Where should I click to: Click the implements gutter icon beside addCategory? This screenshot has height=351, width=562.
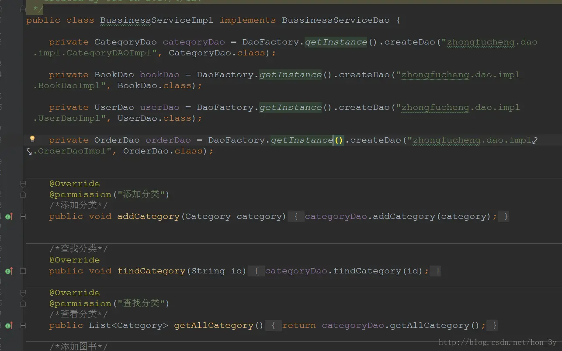[9, 216]
